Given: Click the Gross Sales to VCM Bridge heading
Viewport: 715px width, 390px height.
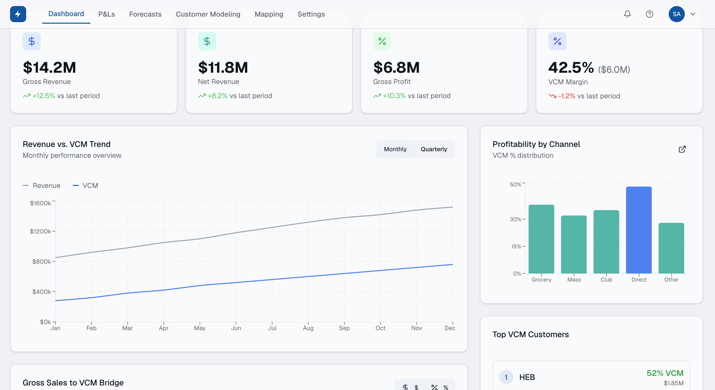Looking at the screenshot, I should pyautogui.click(x=73, y=382).
